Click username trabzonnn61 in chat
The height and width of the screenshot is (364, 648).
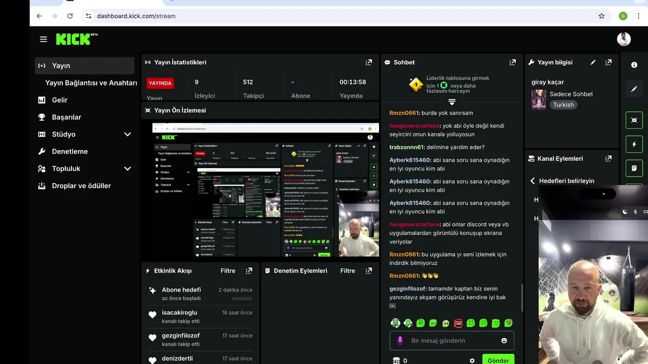(407, 147)
